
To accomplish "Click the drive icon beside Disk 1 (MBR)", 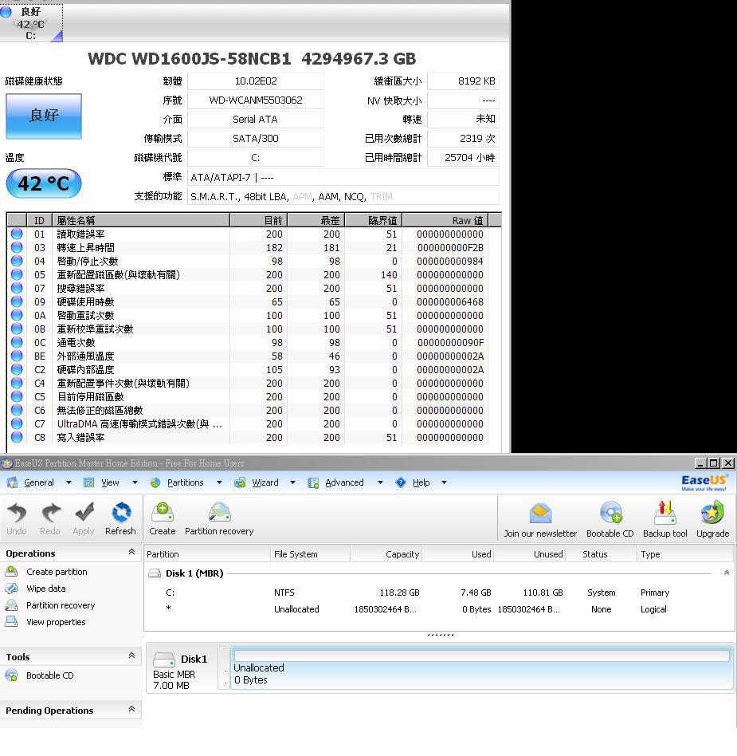I will [x=155, y=573].
